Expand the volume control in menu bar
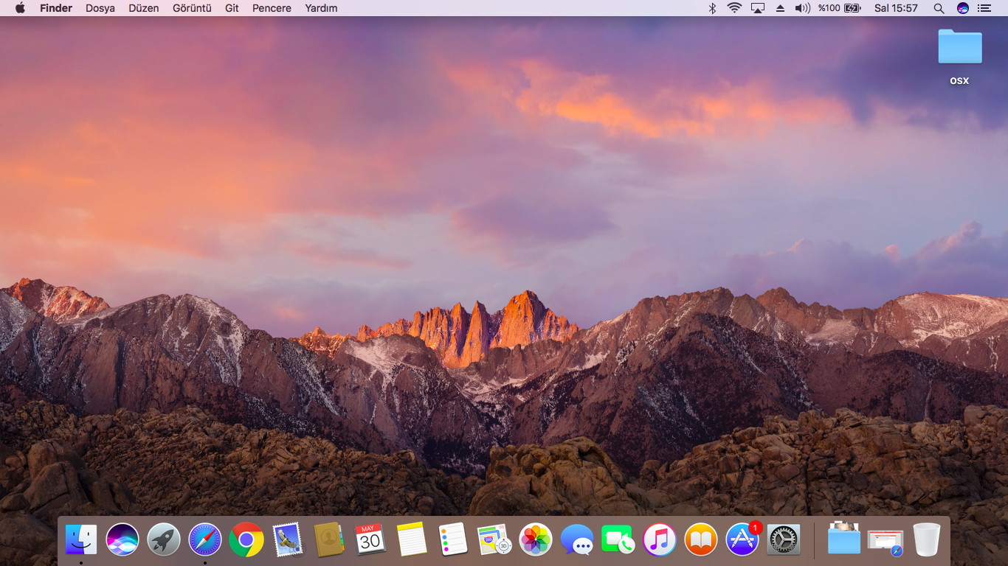 tap(802, 8)
